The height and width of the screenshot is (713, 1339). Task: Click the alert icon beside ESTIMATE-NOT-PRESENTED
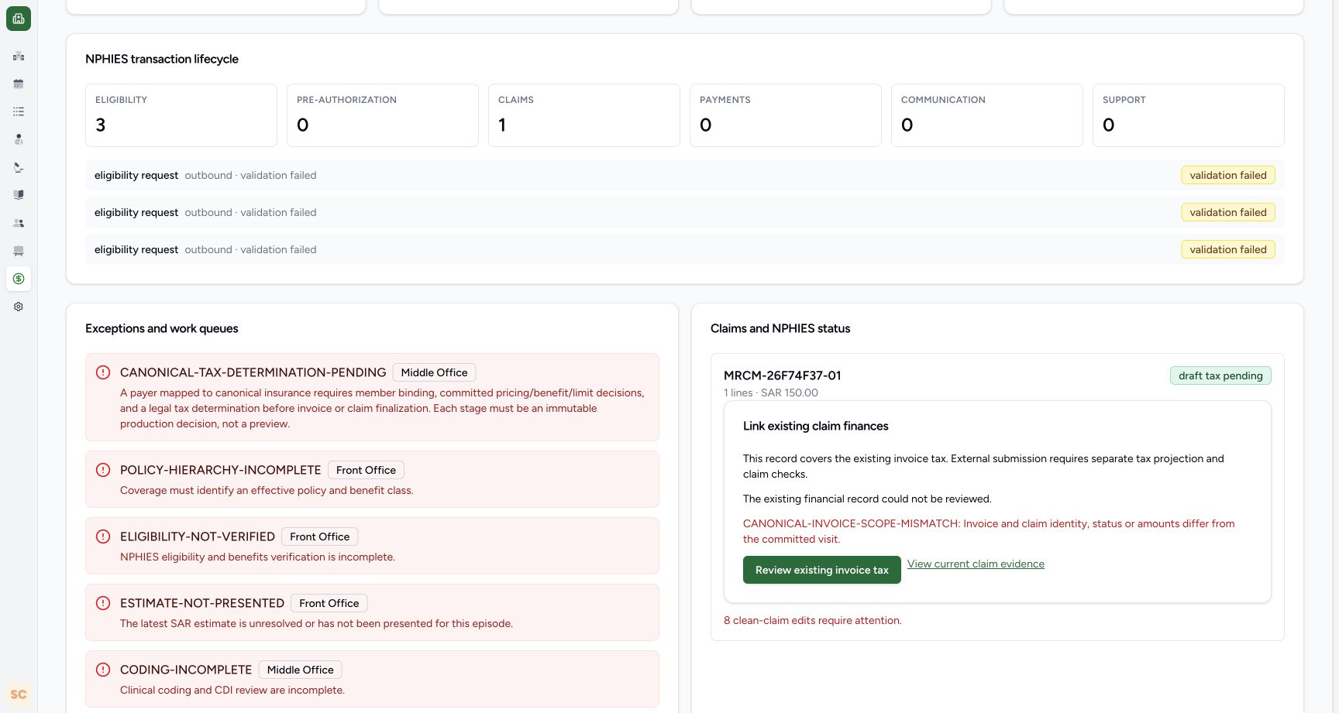103,603
